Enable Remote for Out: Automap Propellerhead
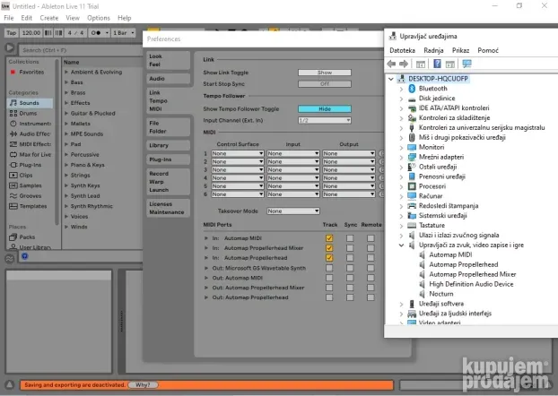 click(371, 297)
